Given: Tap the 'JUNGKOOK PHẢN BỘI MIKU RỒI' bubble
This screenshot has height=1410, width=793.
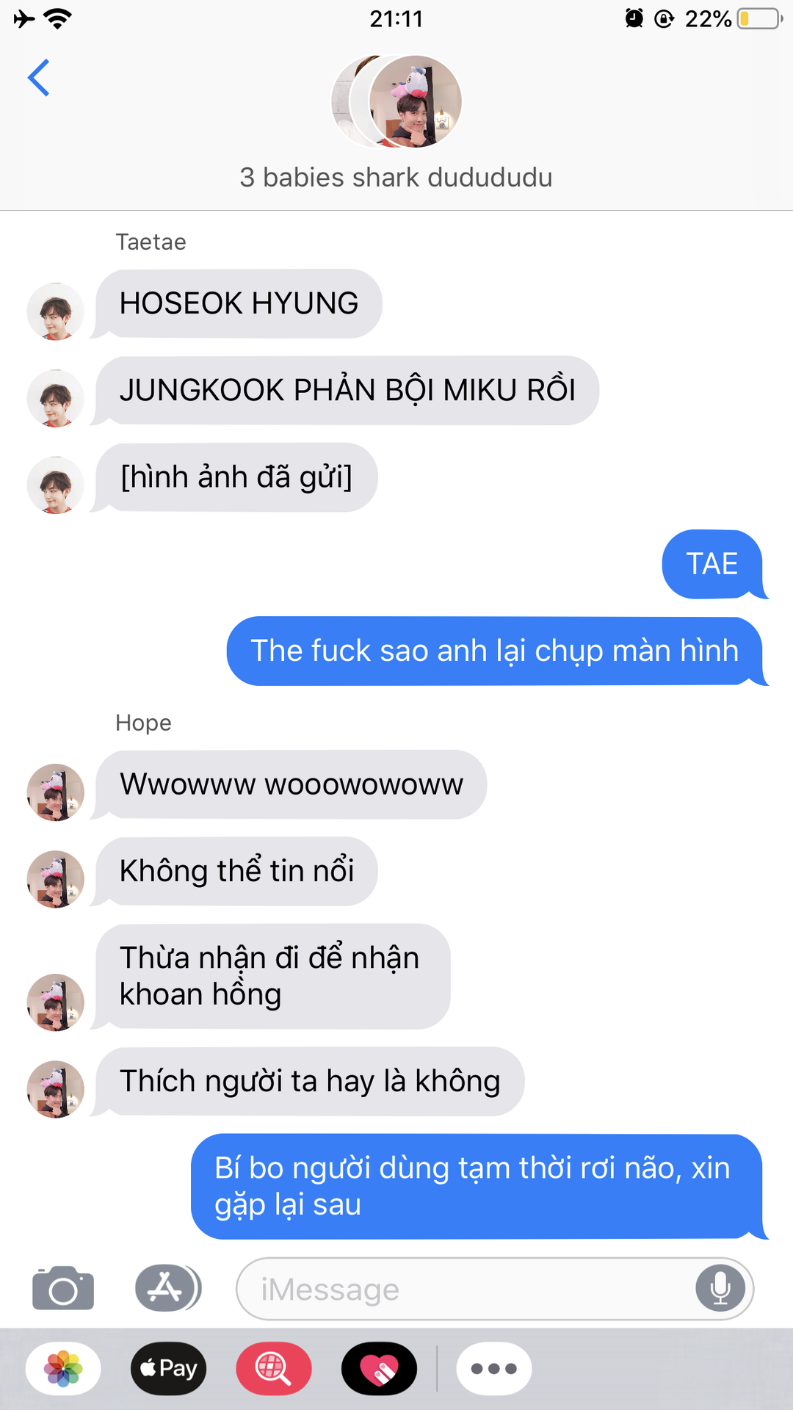Looking at the screenshot, I should [x=346, y=391].
